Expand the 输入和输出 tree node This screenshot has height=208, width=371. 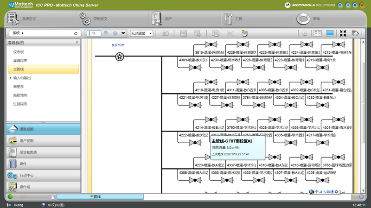coord(10,78)
